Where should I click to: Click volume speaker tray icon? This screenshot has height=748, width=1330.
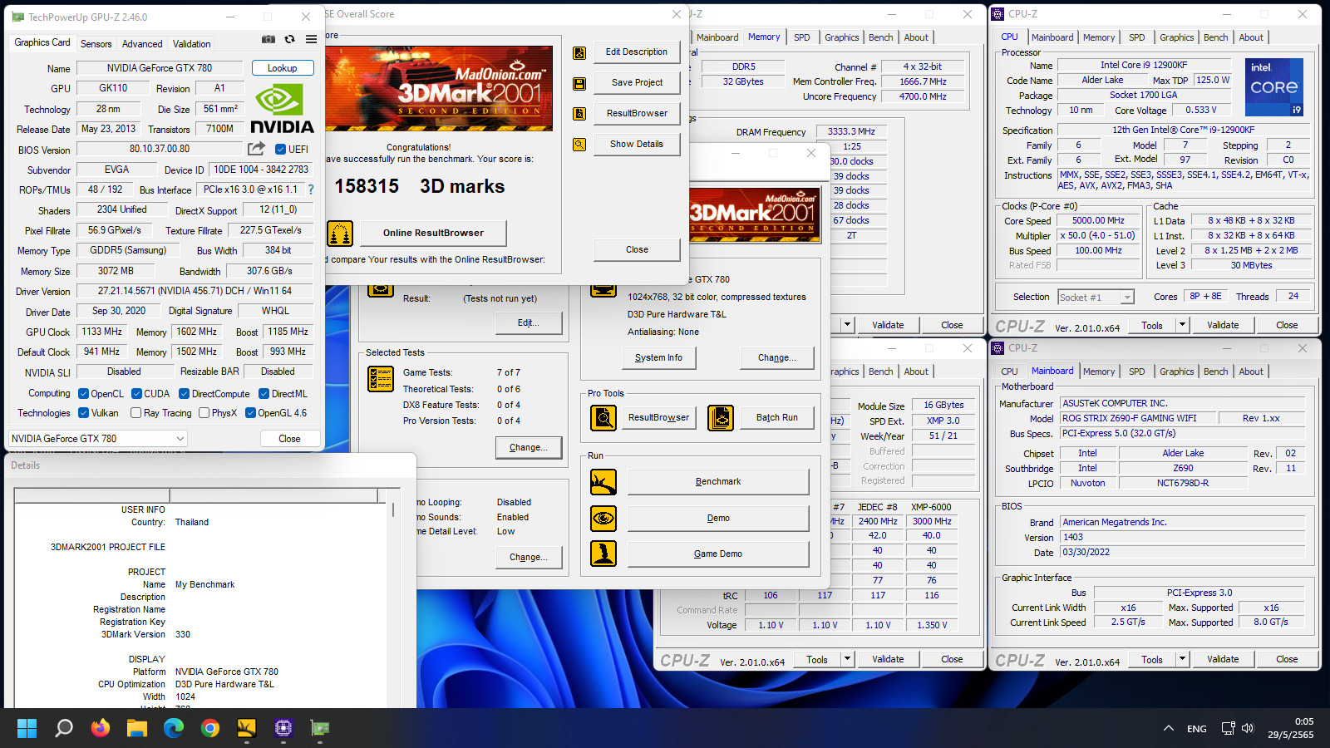(x=1248, y=729)
